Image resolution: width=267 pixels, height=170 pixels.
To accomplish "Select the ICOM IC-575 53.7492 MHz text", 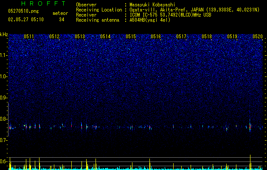I will click(170, 15).
